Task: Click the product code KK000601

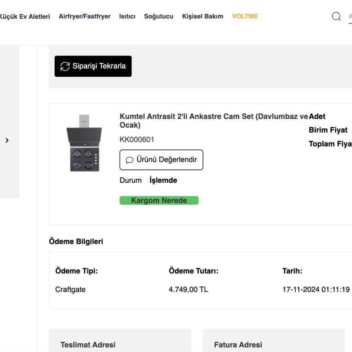Action: point(137,140)
